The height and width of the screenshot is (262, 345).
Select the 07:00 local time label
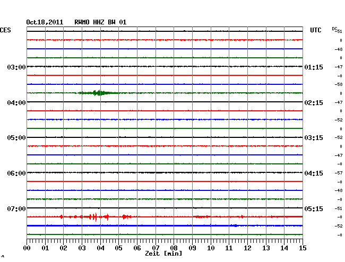[16, 208]
